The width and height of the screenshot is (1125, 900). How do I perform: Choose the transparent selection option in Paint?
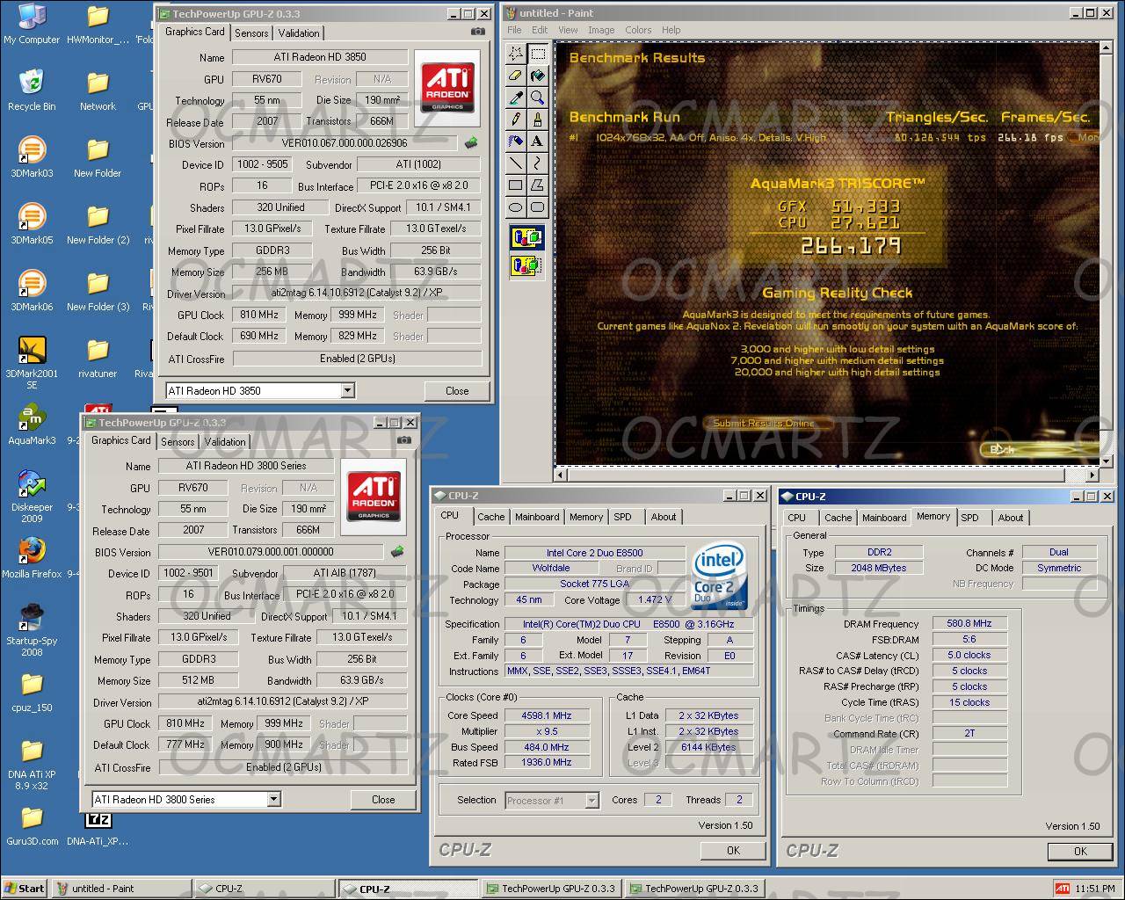tap(526, 265)
